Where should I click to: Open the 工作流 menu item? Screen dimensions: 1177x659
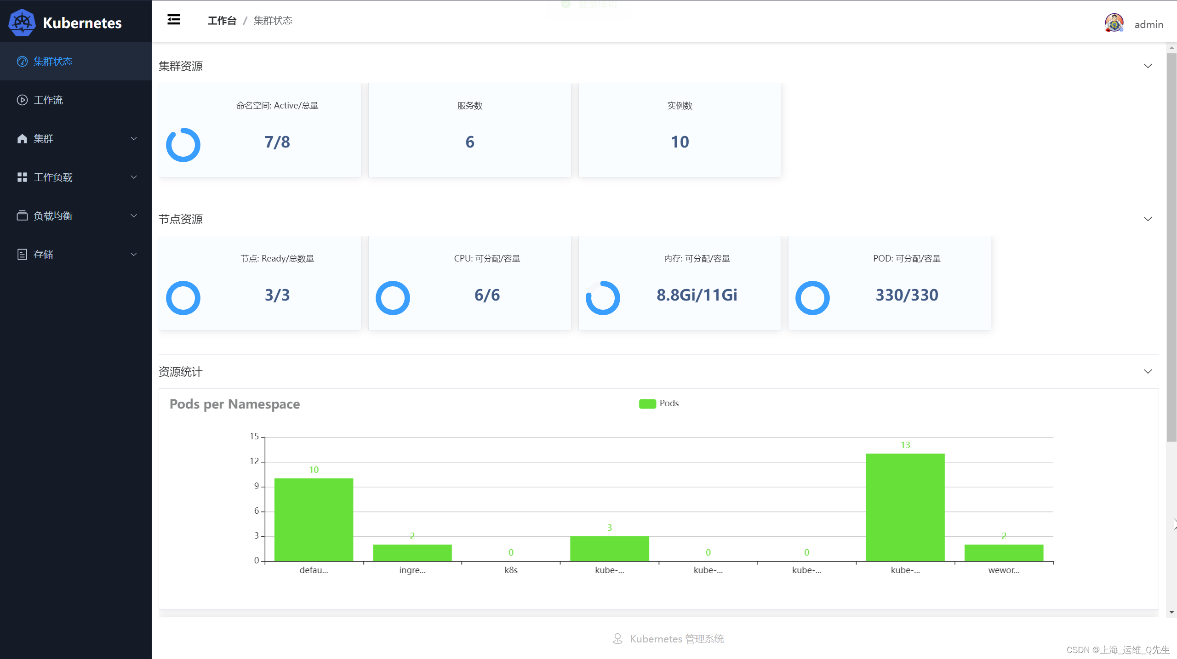point(48,100)
